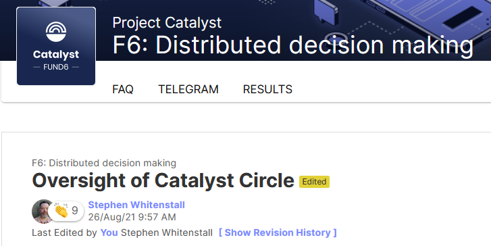Click the Catalyst rainbow logo icon
This screenshot has width=491, height=246.
click(56, 32)
